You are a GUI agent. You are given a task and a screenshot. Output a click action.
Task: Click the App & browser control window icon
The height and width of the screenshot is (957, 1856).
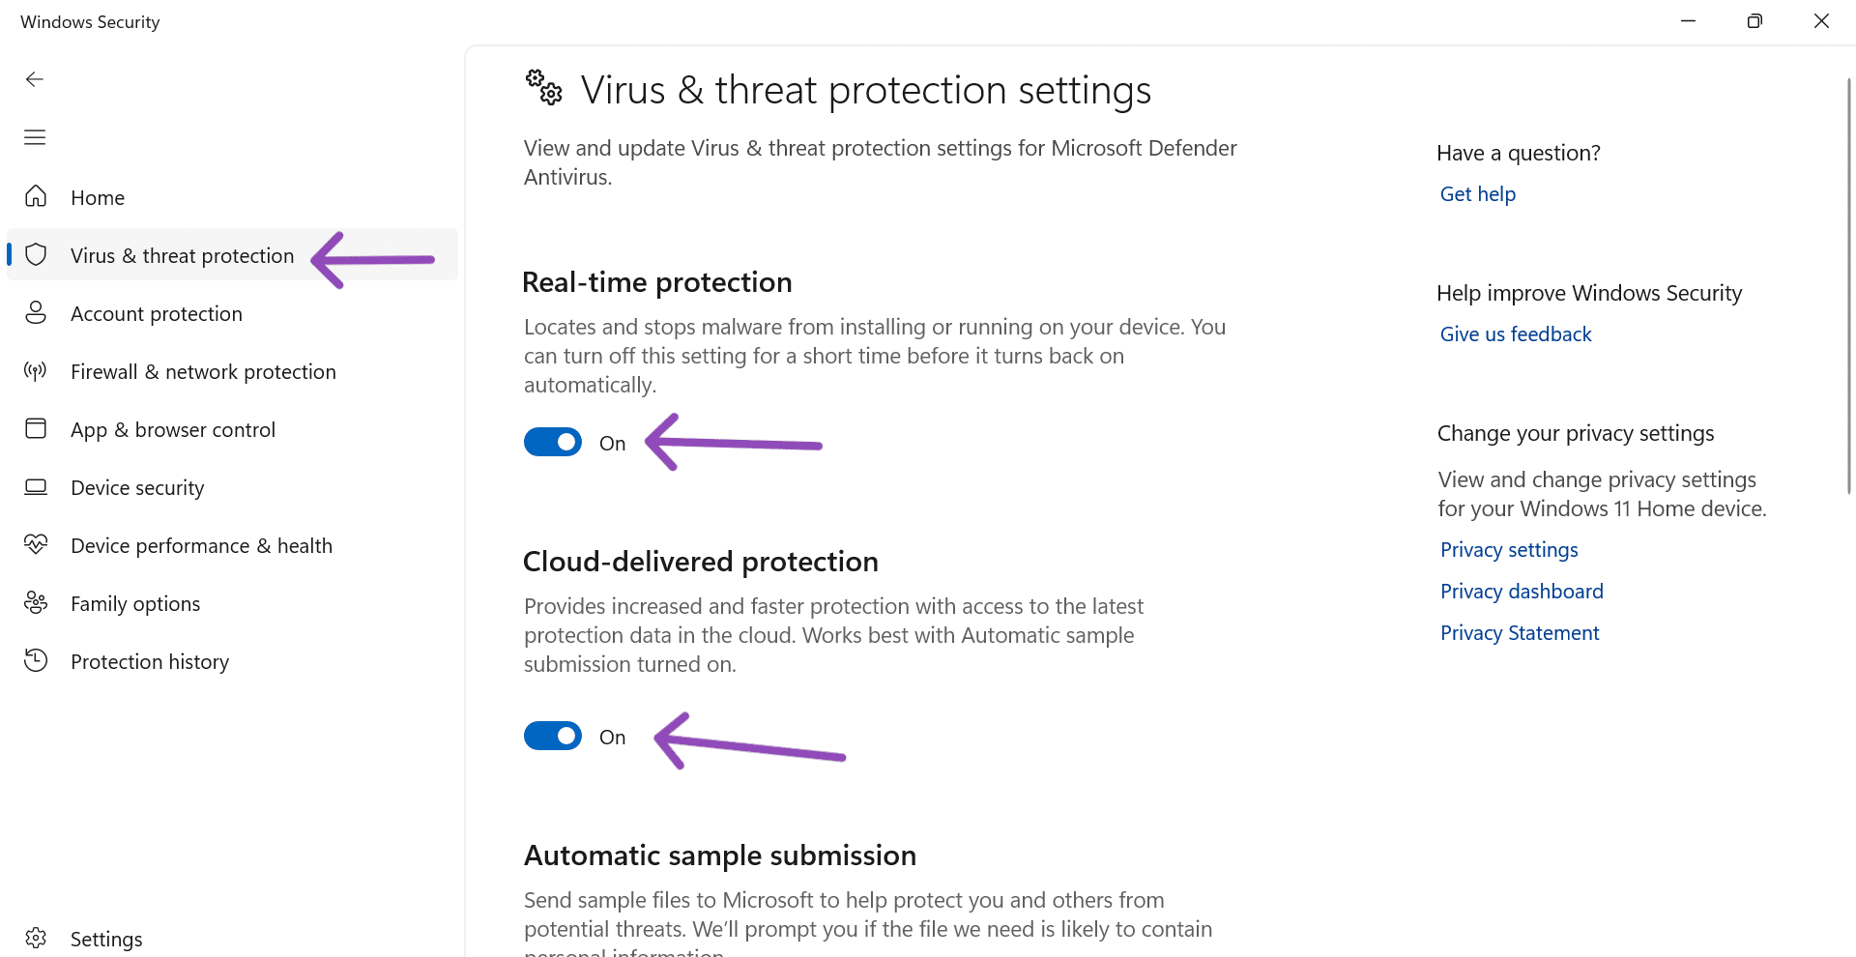(x=36, y=429)
